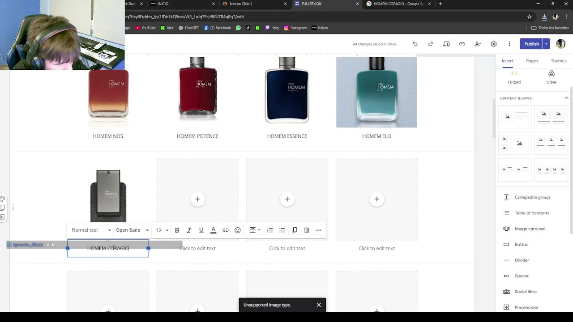Open site settings gear icon

pyautogui.click(x=493, y=44)
